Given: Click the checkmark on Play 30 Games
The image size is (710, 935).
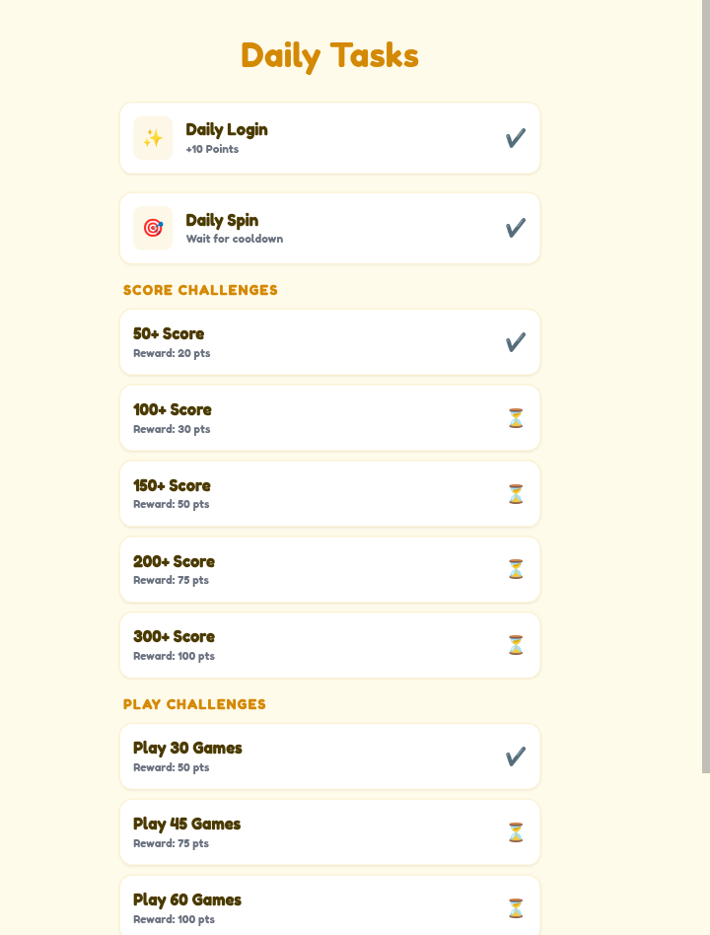Looking at the screenshot, I should [x=516, y=756].
